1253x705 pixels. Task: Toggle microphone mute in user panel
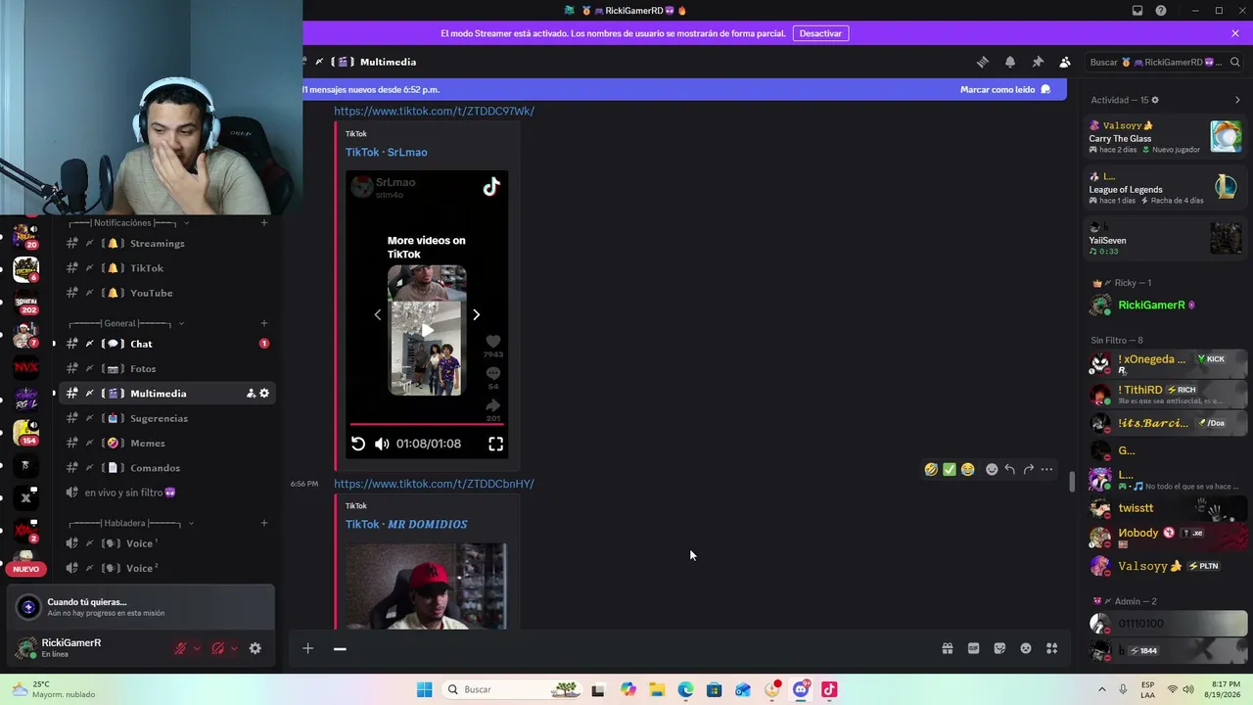(180, 648)
